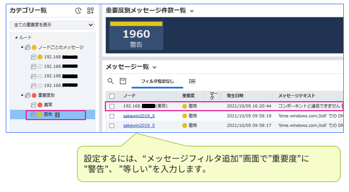The width and height of the screenshot is (349, 192).
Task: Collapse the ルート tree node
Action: [16, 37]
